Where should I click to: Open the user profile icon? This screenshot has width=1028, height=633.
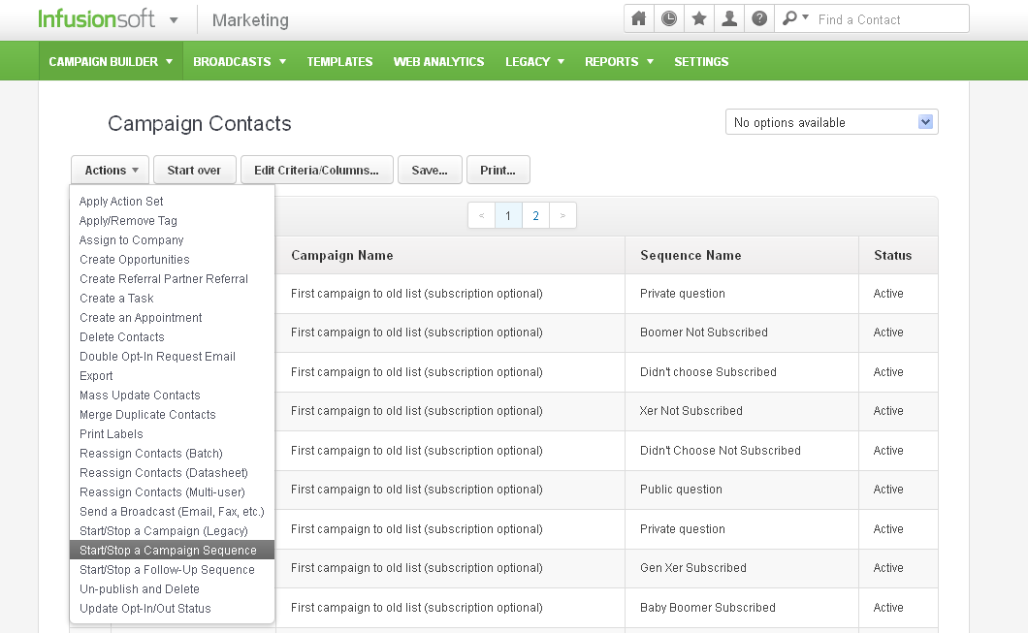(x=729, y=18)
